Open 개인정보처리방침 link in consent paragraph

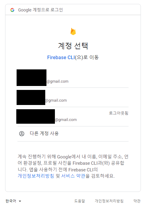pos(36,176)
